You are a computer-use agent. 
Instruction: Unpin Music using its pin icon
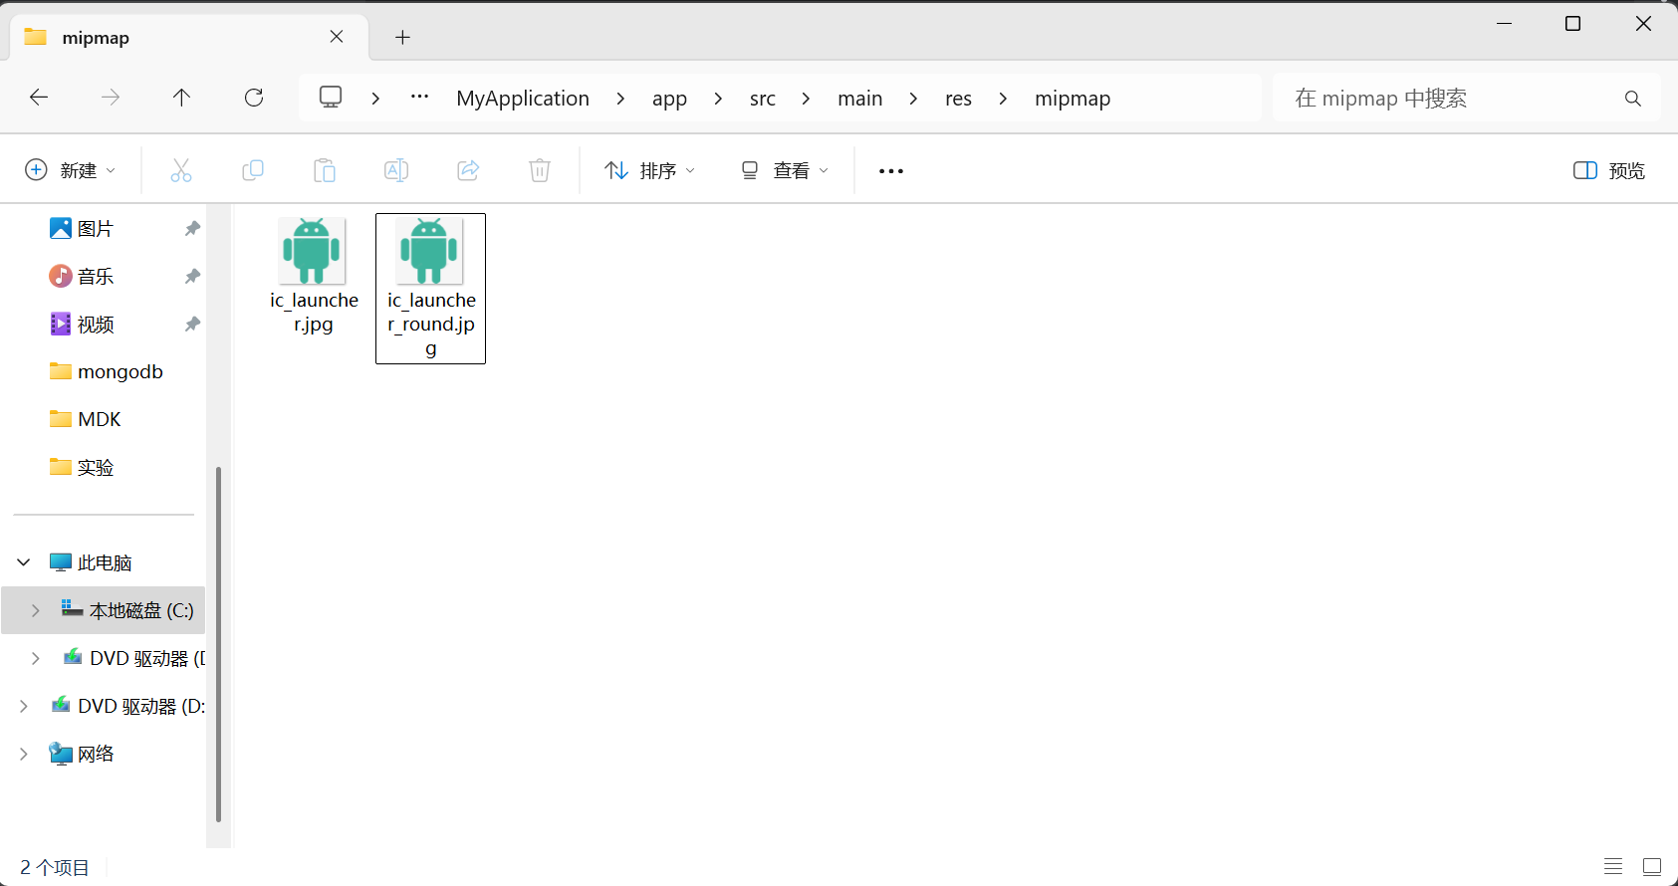[192, 276]
